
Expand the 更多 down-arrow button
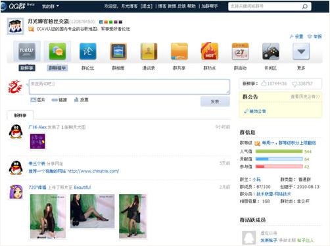coord(301,52)
